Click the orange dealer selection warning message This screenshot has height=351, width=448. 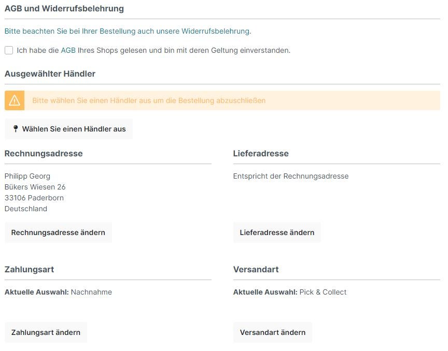coord(149,100)
